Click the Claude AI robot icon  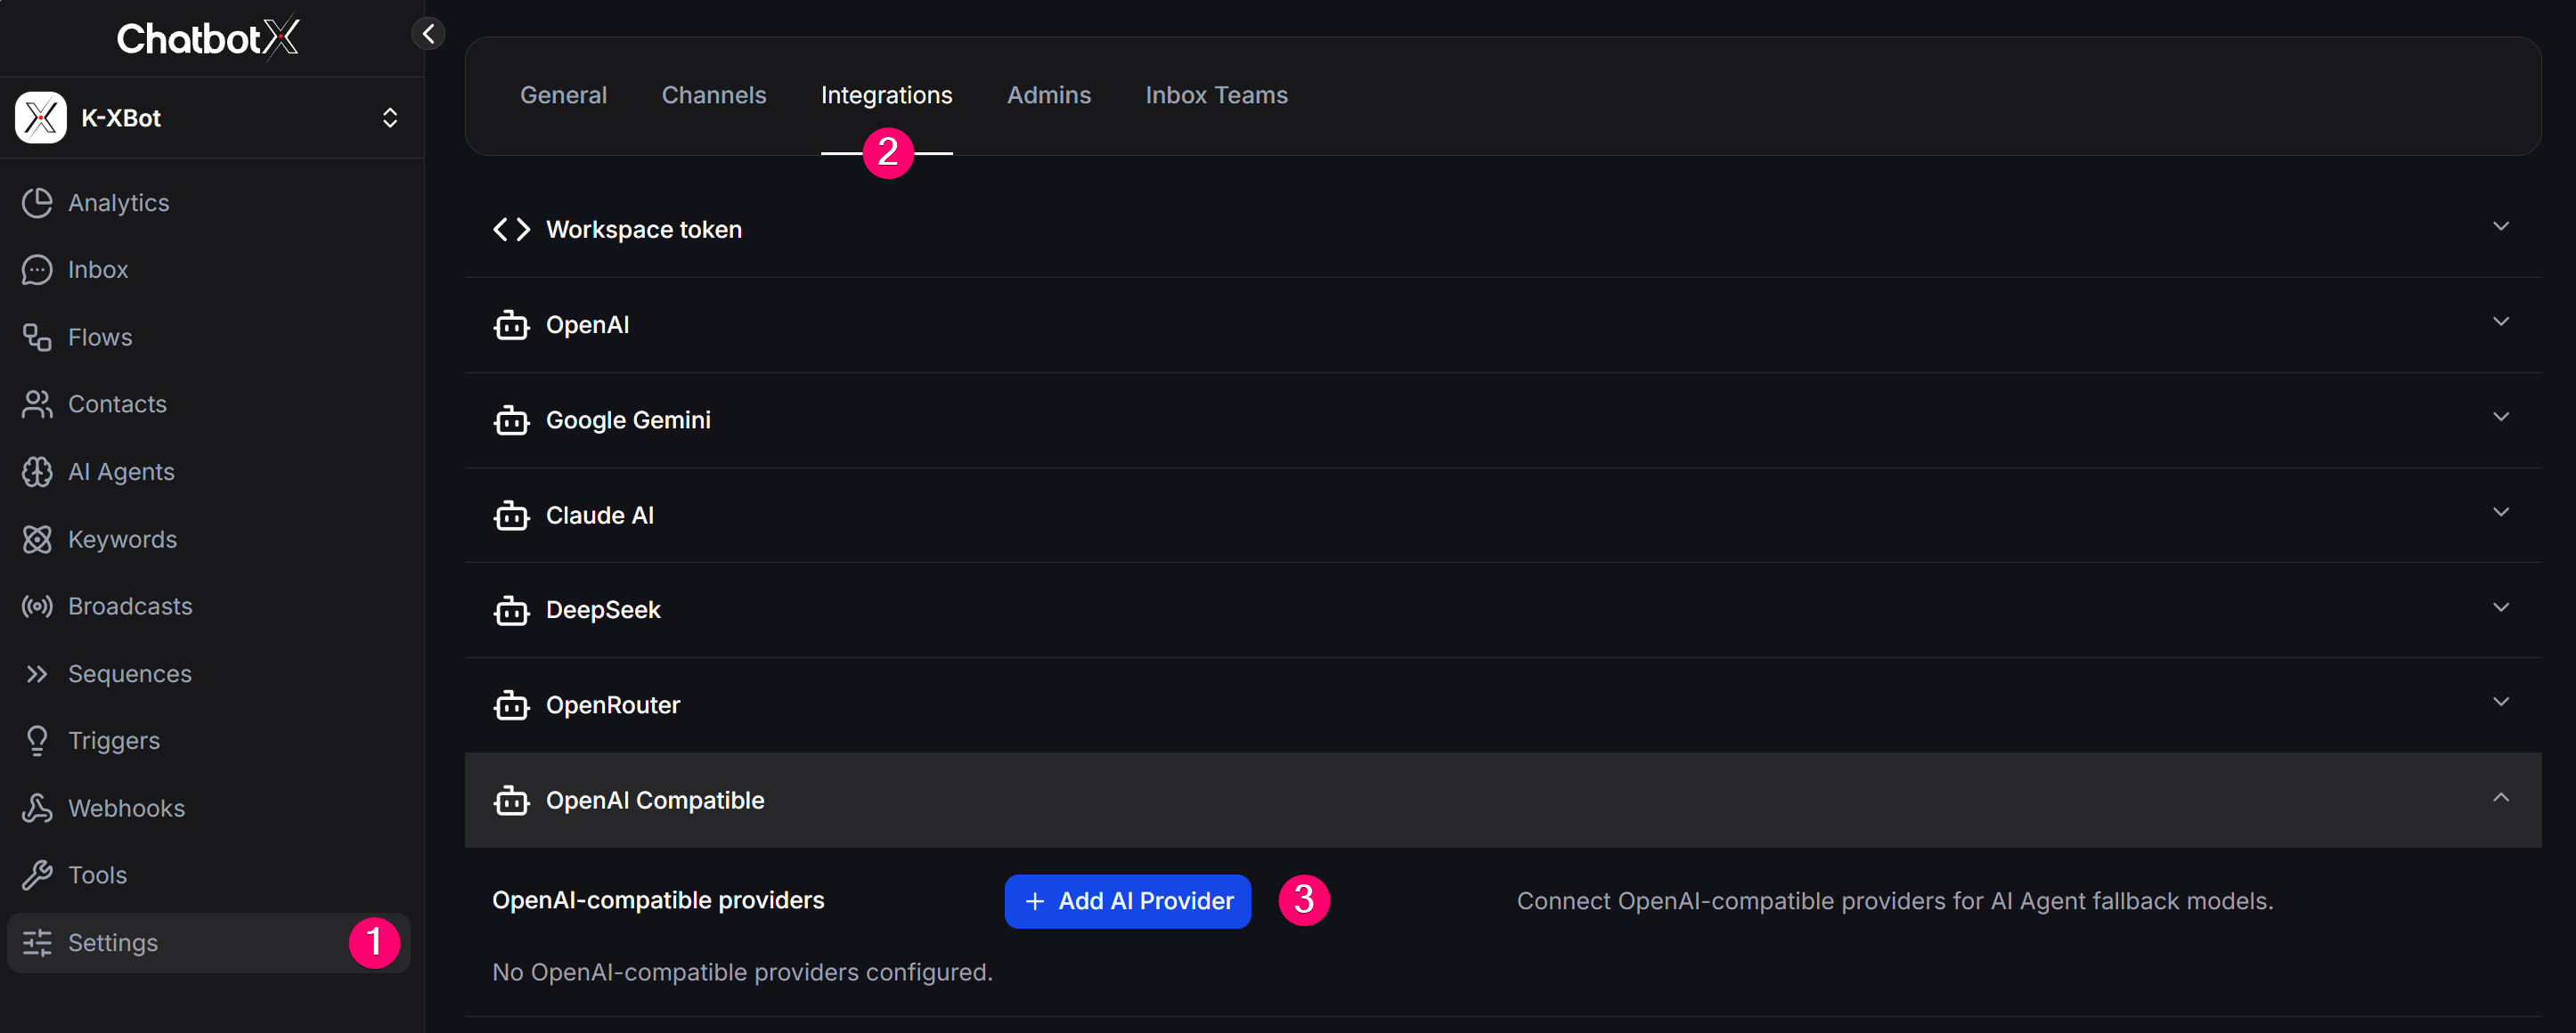coord(511,515)
